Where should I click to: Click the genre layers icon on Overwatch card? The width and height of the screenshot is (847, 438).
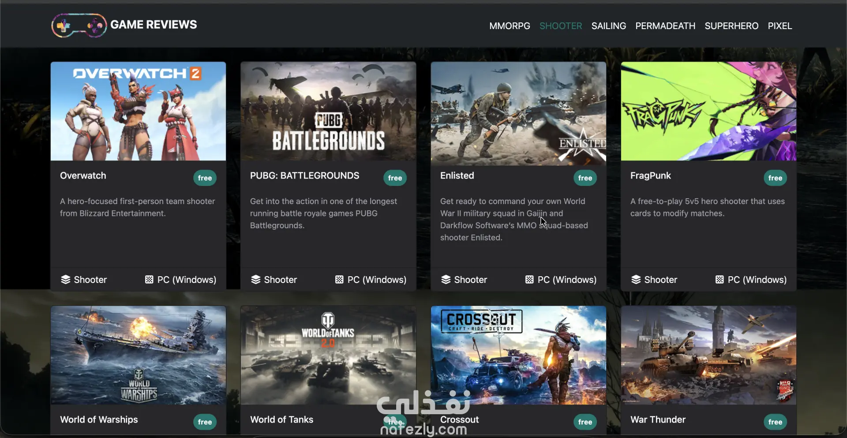[65, 280]
